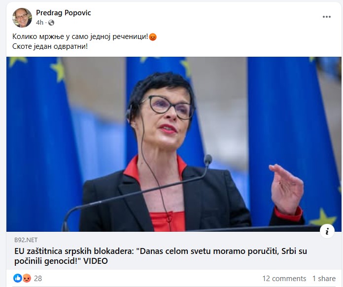Open the 'EU zaštitnica srpskih blokadera' headline

pyautogui.click(x=161, y=256)
